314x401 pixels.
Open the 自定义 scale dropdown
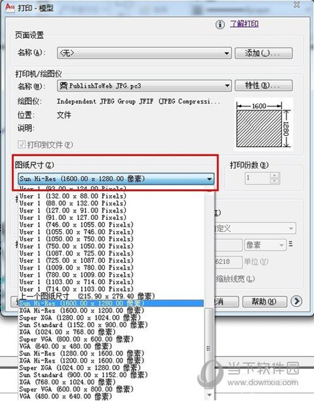tap(255, 228)
